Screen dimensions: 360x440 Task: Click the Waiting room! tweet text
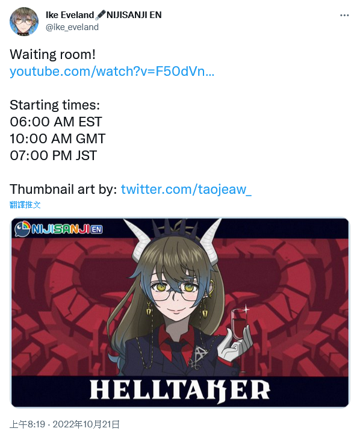pyautogui.click(x=53, y=54)
